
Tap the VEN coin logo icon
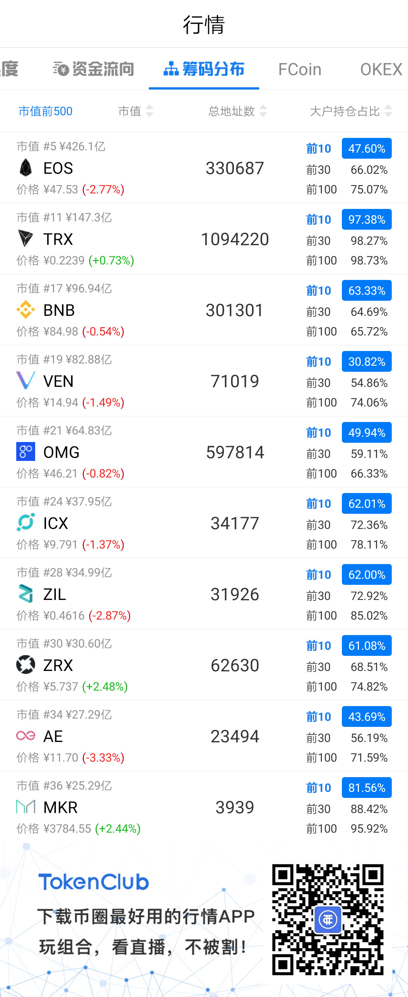26,380
